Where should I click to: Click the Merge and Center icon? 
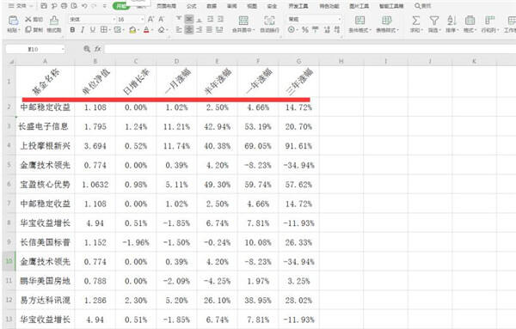pyautogui.click(x=243, y=21)
